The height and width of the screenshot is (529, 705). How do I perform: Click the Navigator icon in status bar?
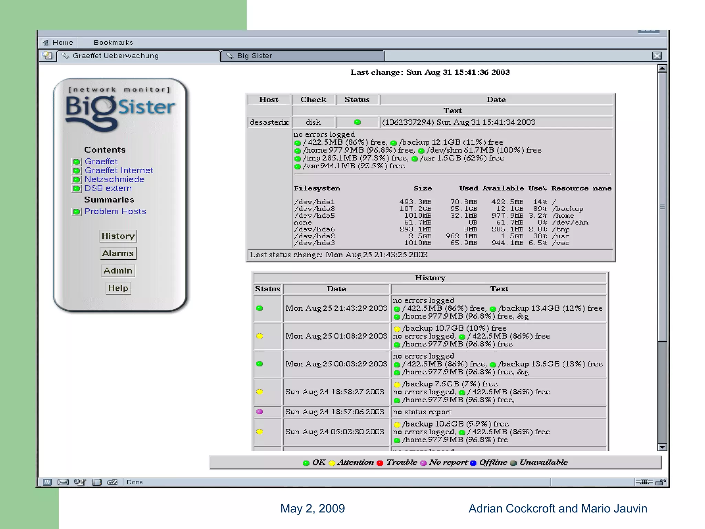tap(47, 482)
